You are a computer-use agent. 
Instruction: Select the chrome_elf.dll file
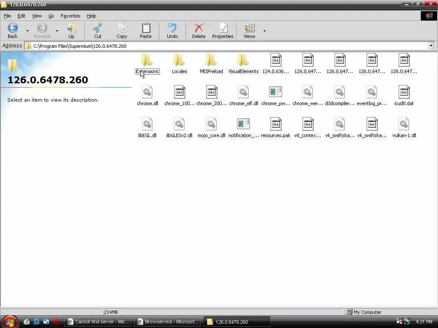point(243,96)
